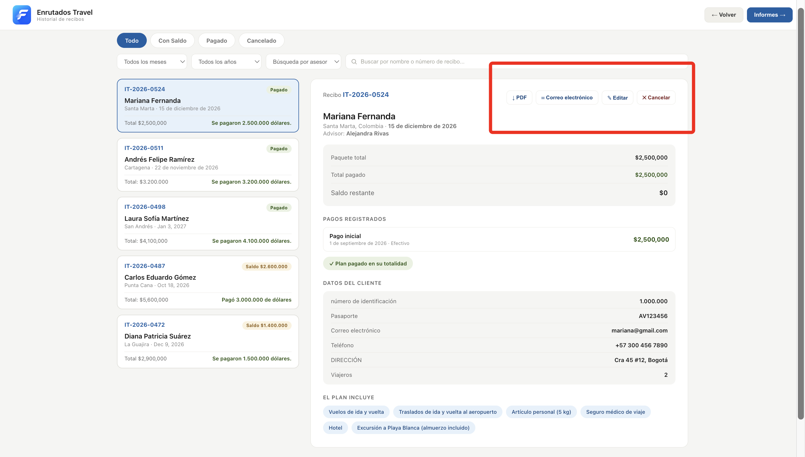
Task: Open receipt card for Carlos Eduardo Gómez
Action: [208, 282]
